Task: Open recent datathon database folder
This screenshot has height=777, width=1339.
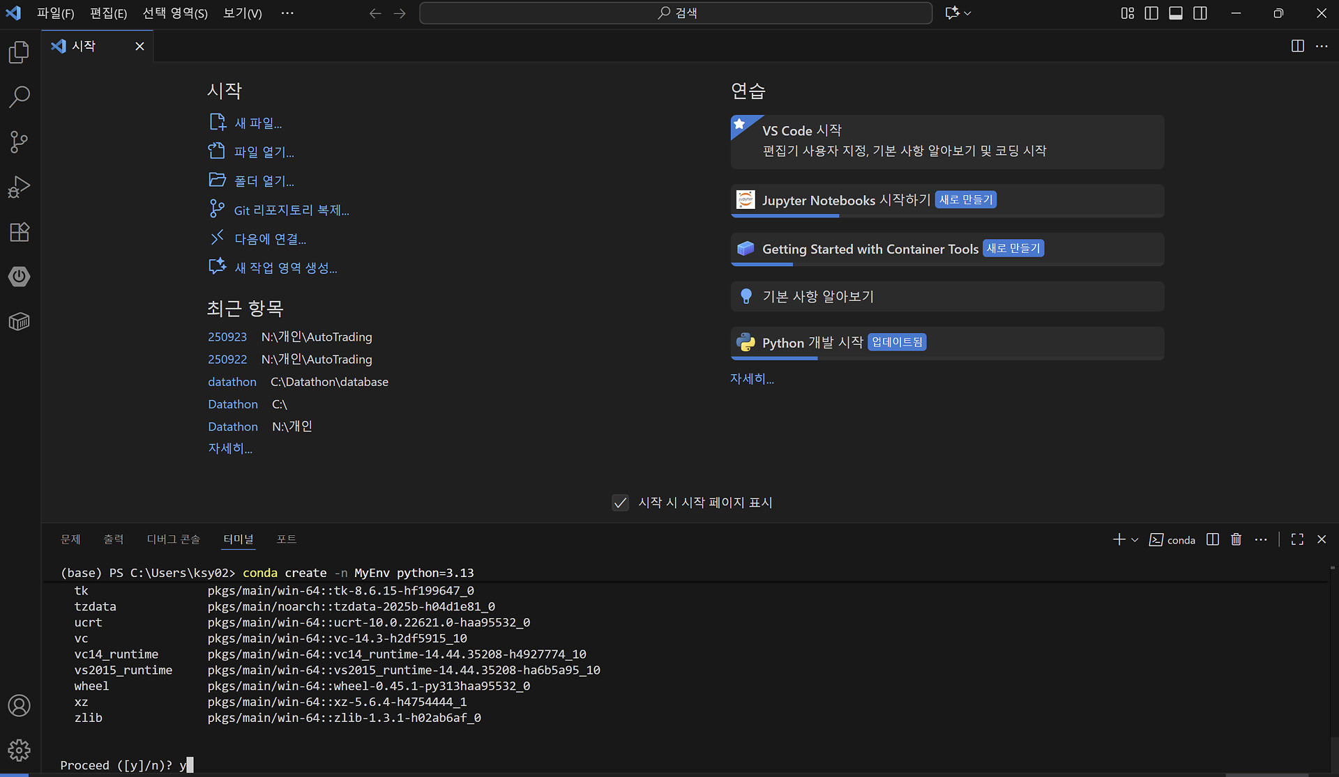Action: [x=232, y=382]
